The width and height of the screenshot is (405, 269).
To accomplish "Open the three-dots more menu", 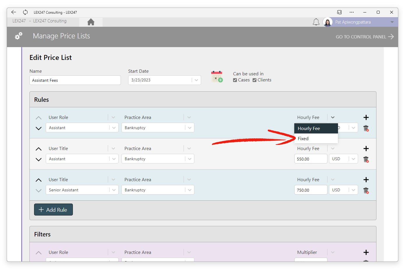I will (x=352, y=12).
